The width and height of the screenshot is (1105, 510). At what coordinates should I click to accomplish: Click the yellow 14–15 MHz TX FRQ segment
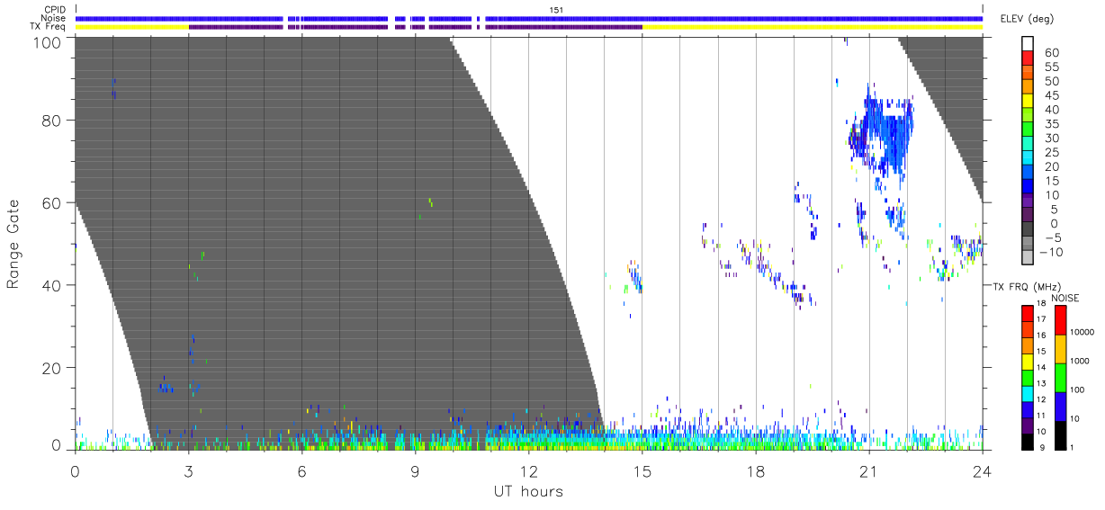coord(1028,361)
